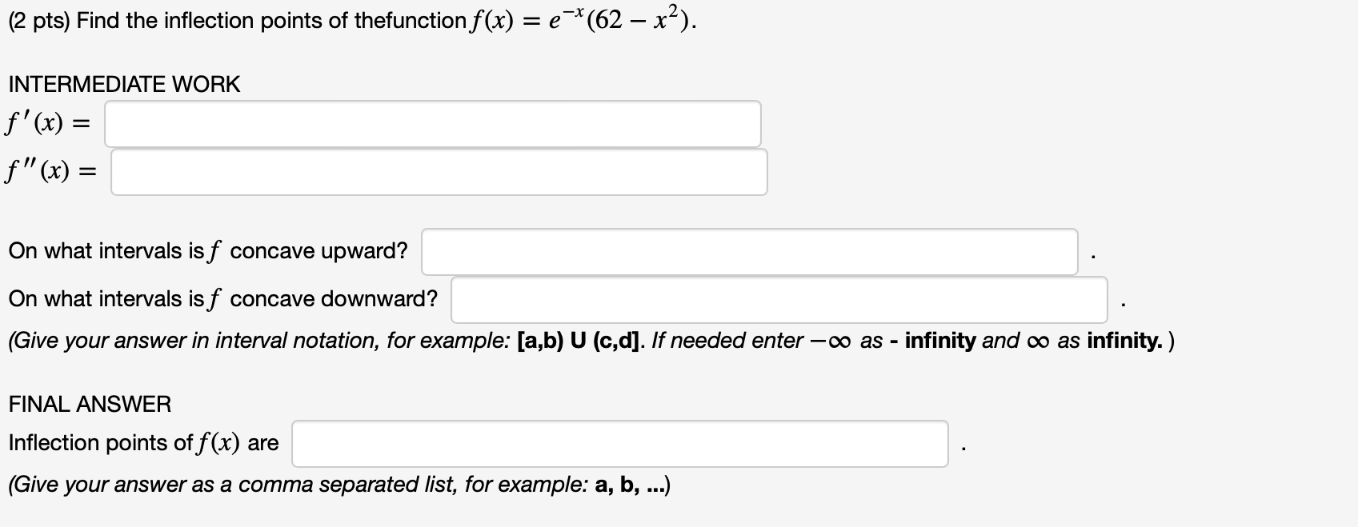Click the box after 'Inflection points of f(x) are'
This screenshot has width=1358, height=527.
(x=620, y=442)
